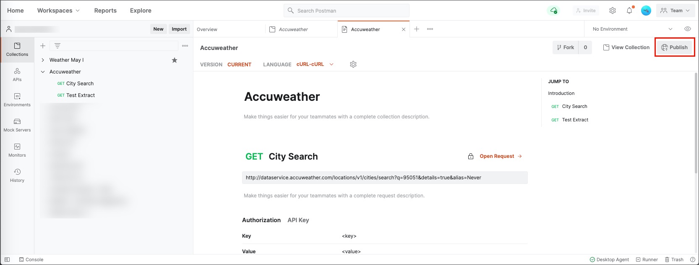Click the Search Postman field

pos(346,10)
